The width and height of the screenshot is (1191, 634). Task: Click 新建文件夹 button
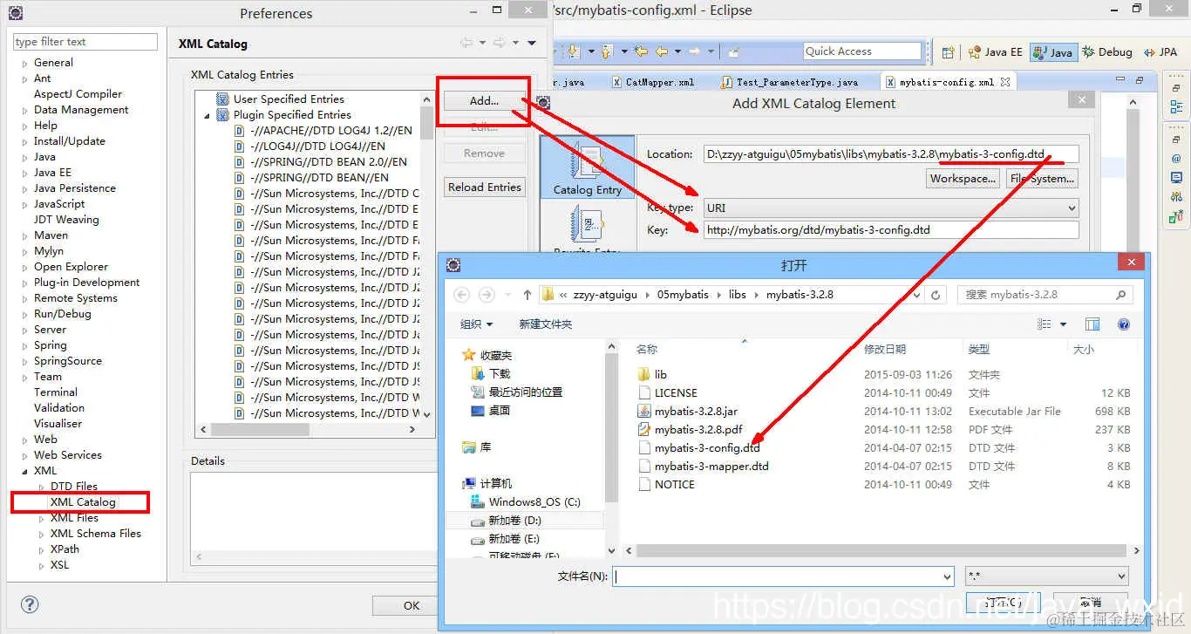point(545,324)
